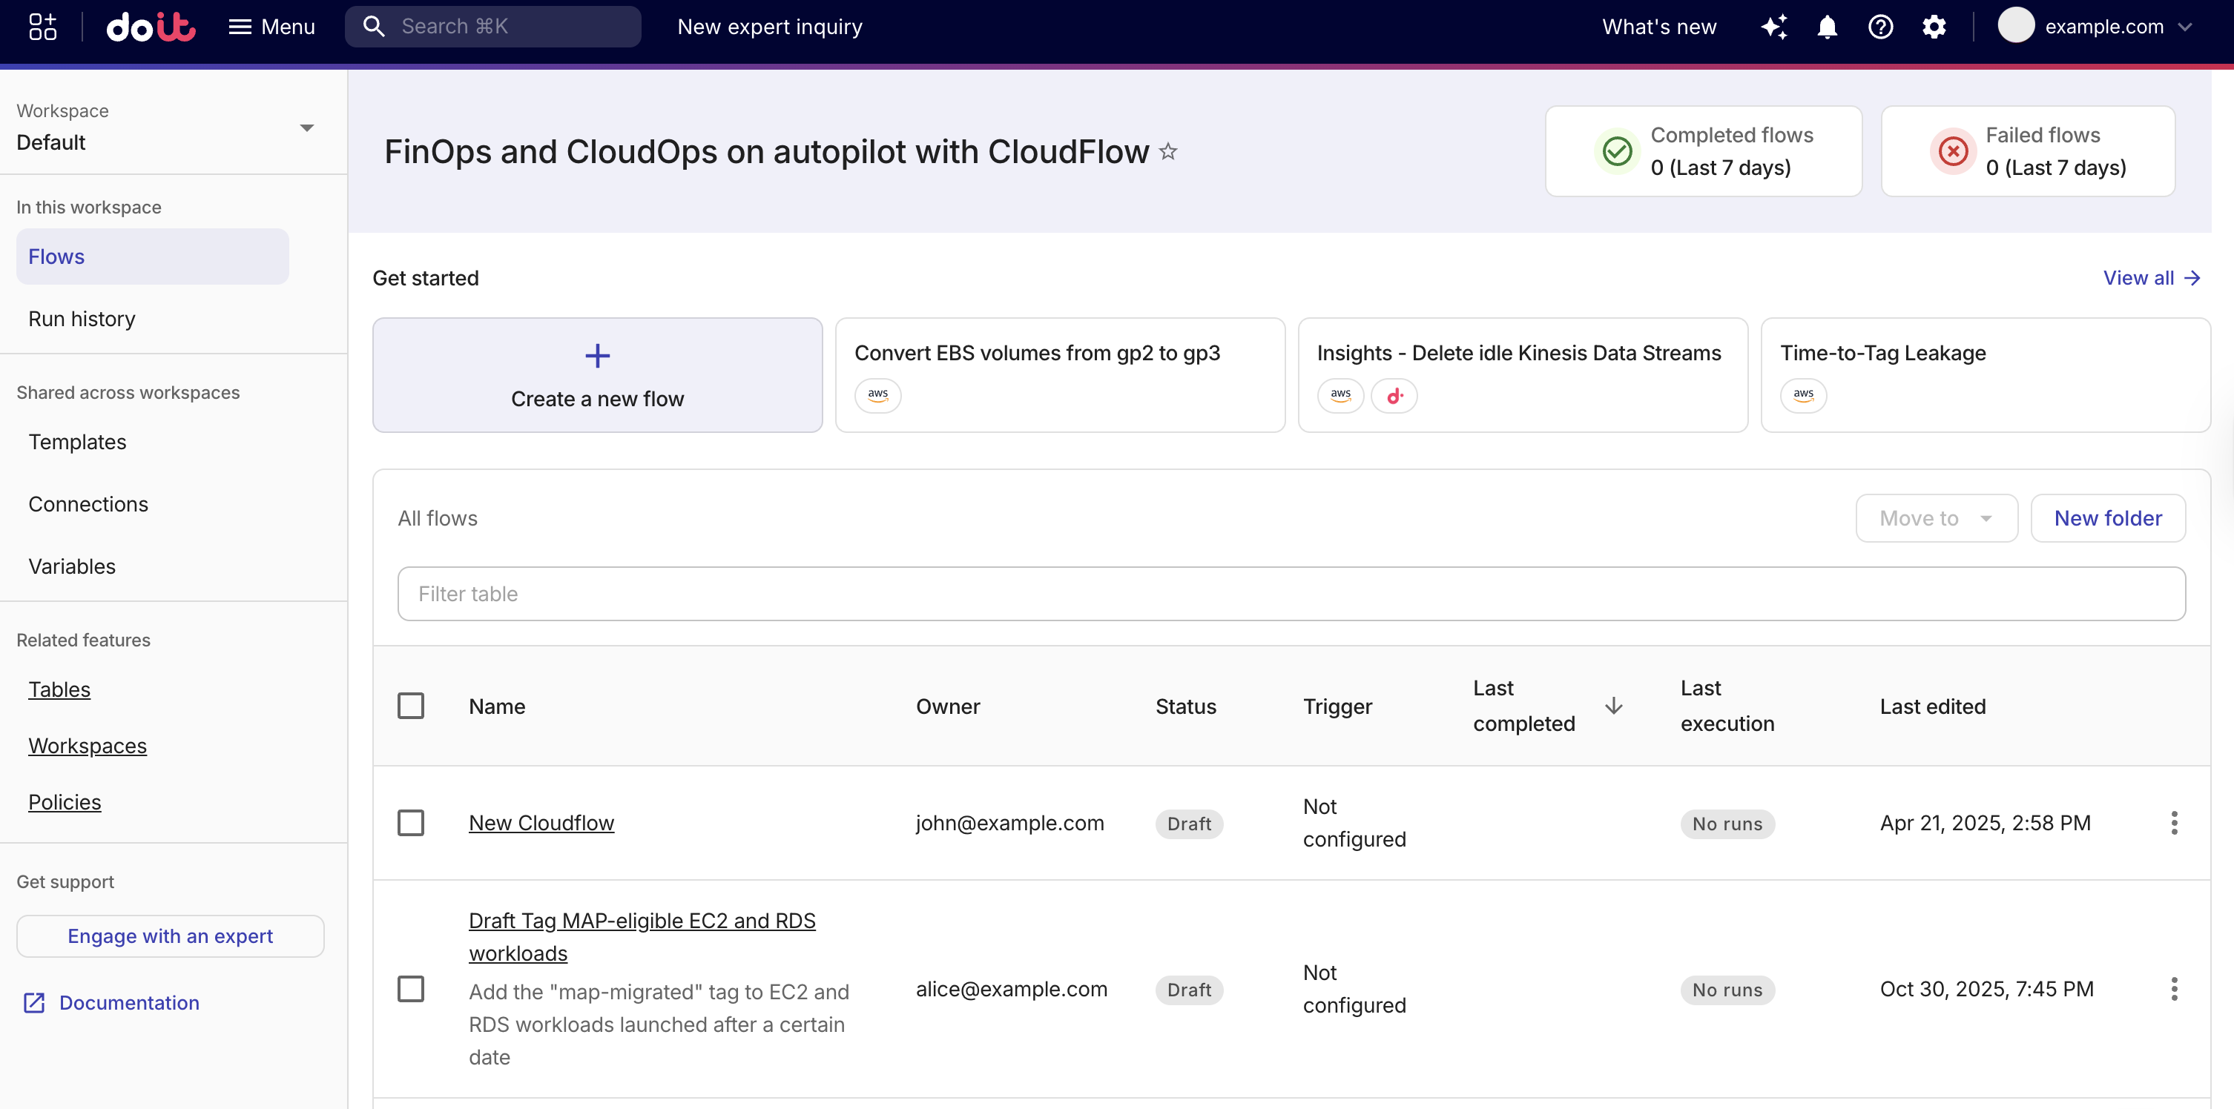The width and height of the screenshot is (2234, 1109).
Task: Check the New Cloudflow row checkbox
Action: click(x=410, y=823)
